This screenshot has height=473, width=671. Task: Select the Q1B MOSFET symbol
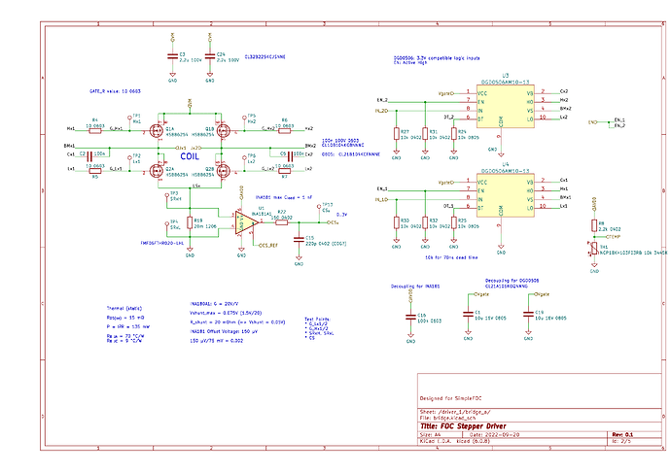pyautogui.click(x=223, y=130)
